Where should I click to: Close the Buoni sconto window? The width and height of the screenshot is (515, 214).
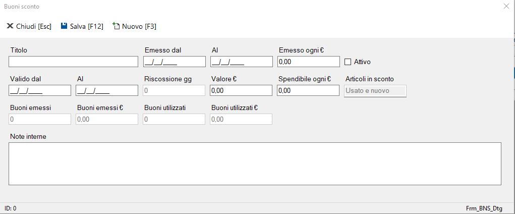click(506, 7)
